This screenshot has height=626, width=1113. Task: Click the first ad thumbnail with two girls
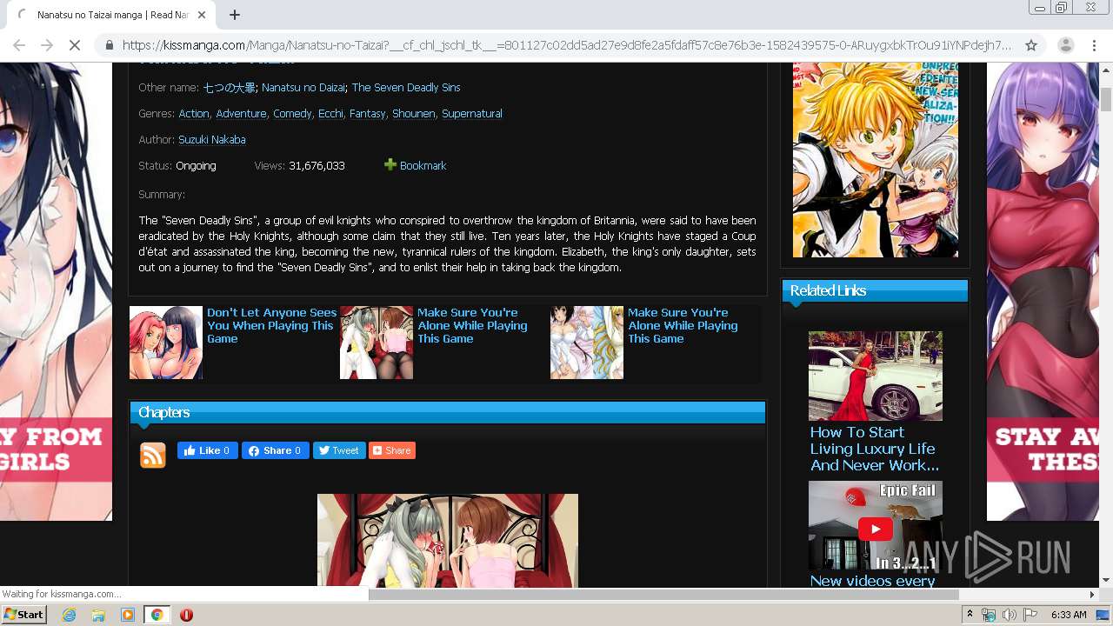[x=166, y=343]
